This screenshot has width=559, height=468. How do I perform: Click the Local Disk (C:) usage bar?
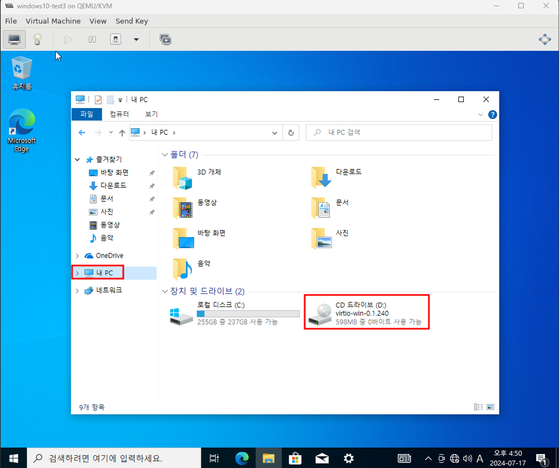(248, 314)
